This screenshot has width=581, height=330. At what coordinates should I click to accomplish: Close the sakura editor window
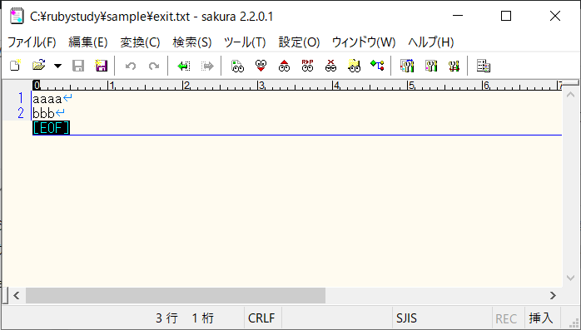pos(555,16)
